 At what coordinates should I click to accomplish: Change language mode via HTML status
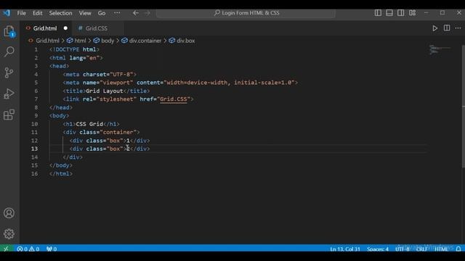click(441, 249)
